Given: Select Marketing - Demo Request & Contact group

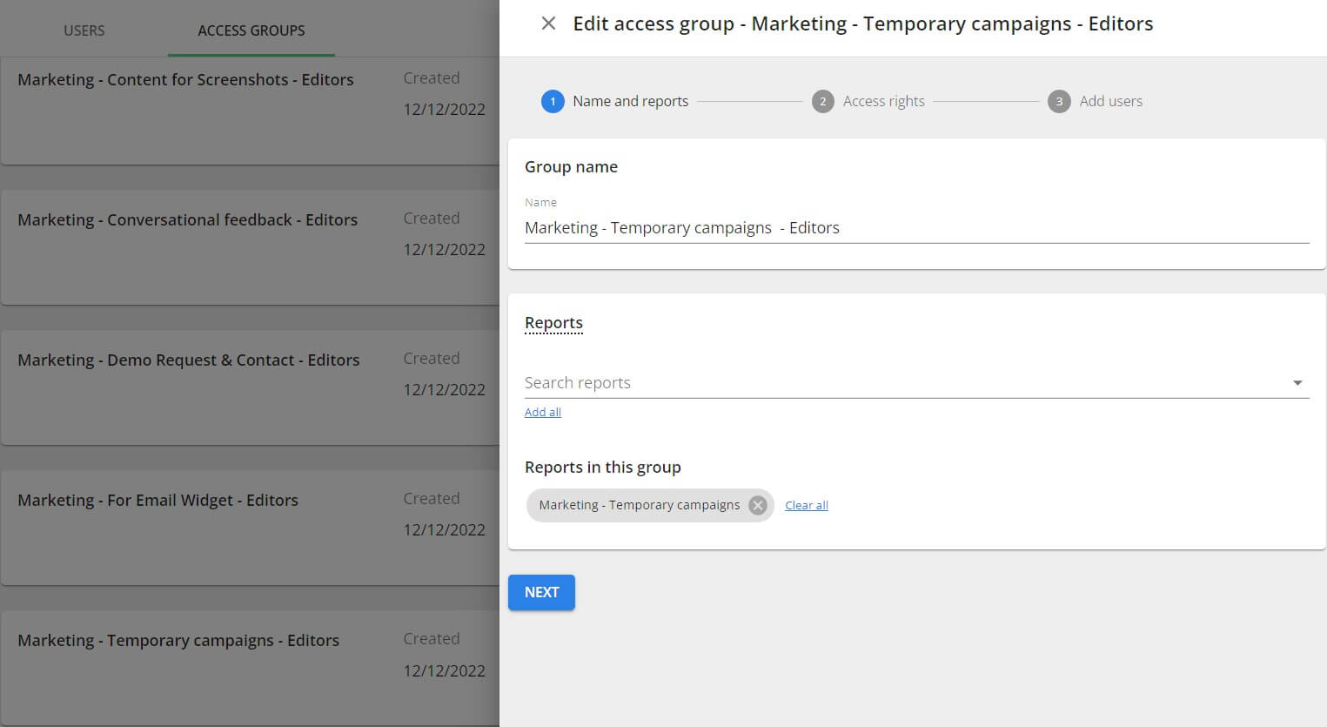Looking at the screenshot, I should click(x=188, y=360).
